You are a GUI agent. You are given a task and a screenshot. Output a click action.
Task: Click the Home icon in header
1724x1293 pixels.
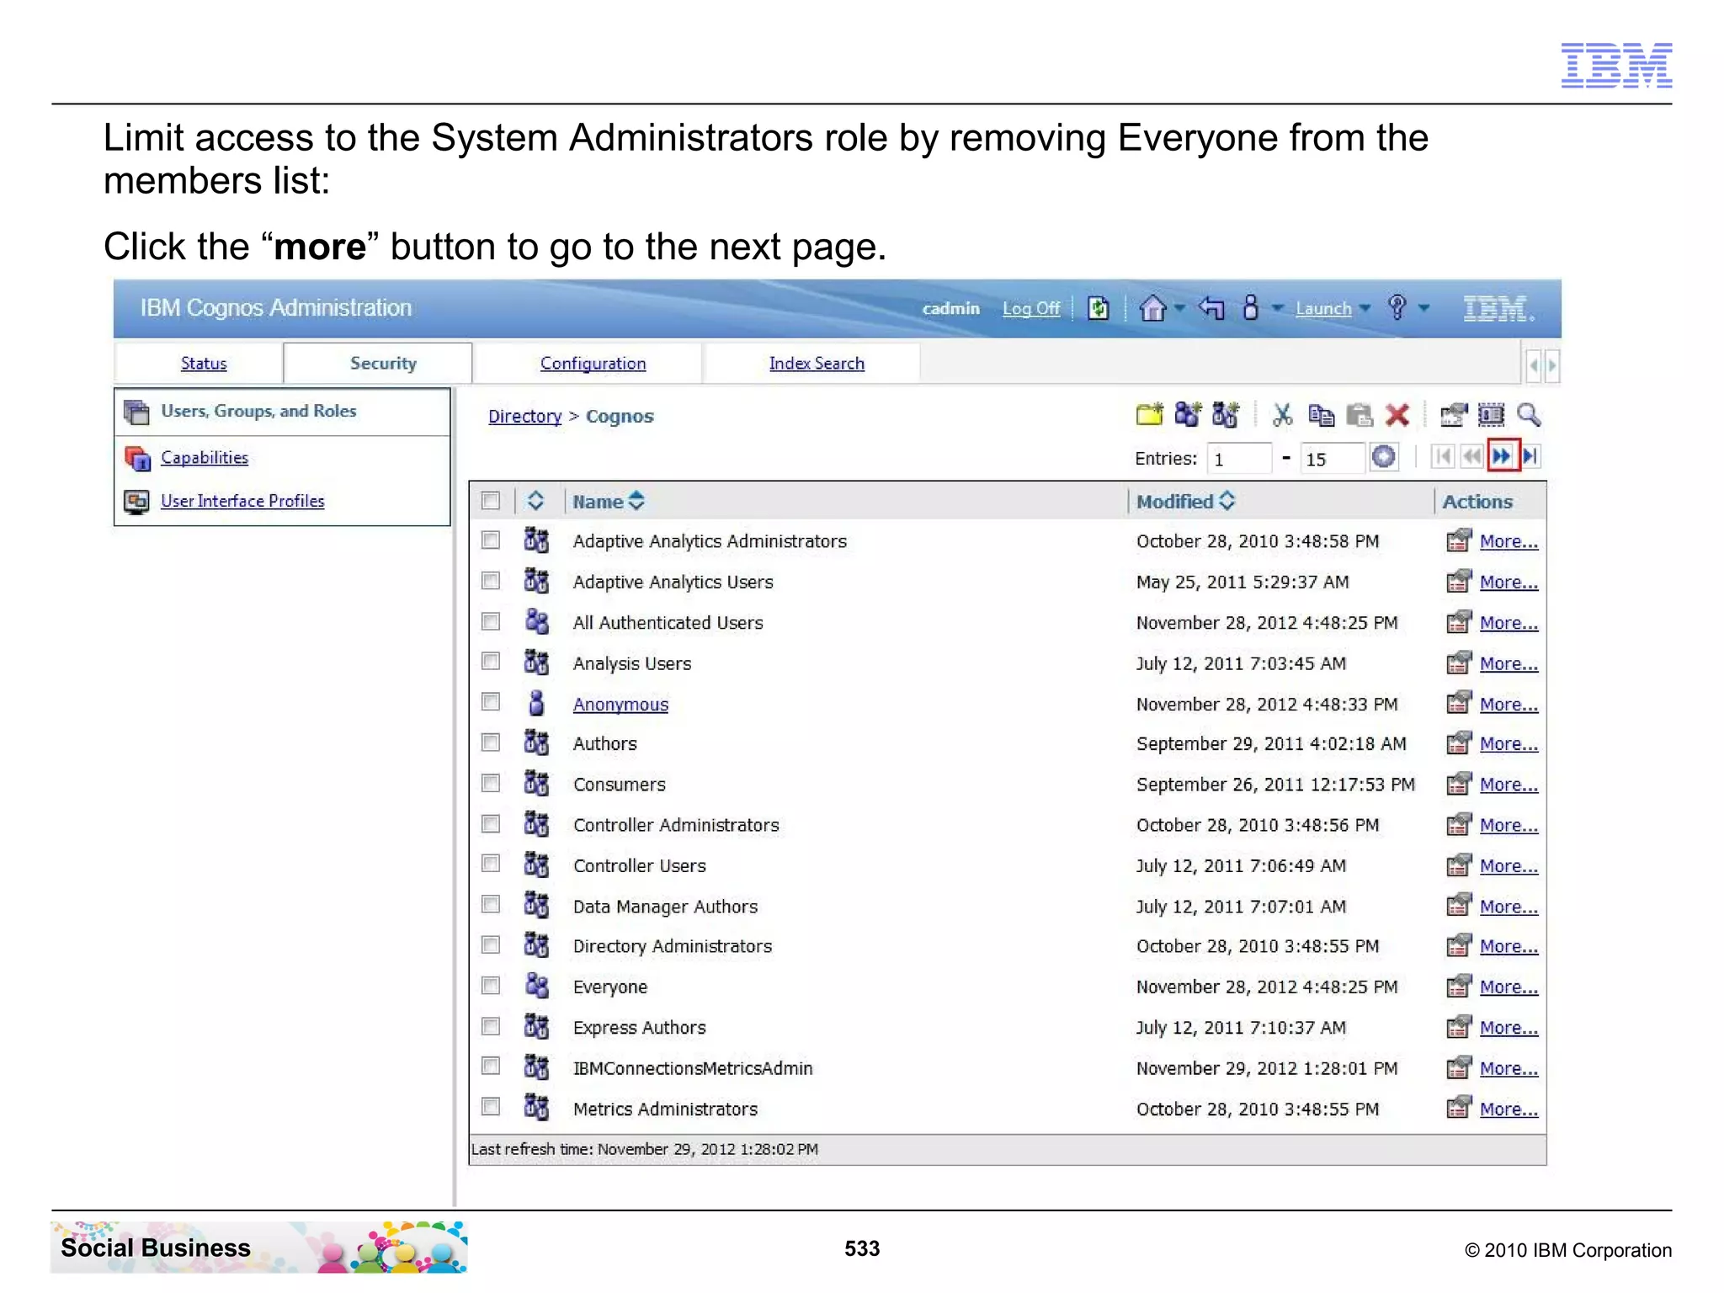pos(1152,308)
